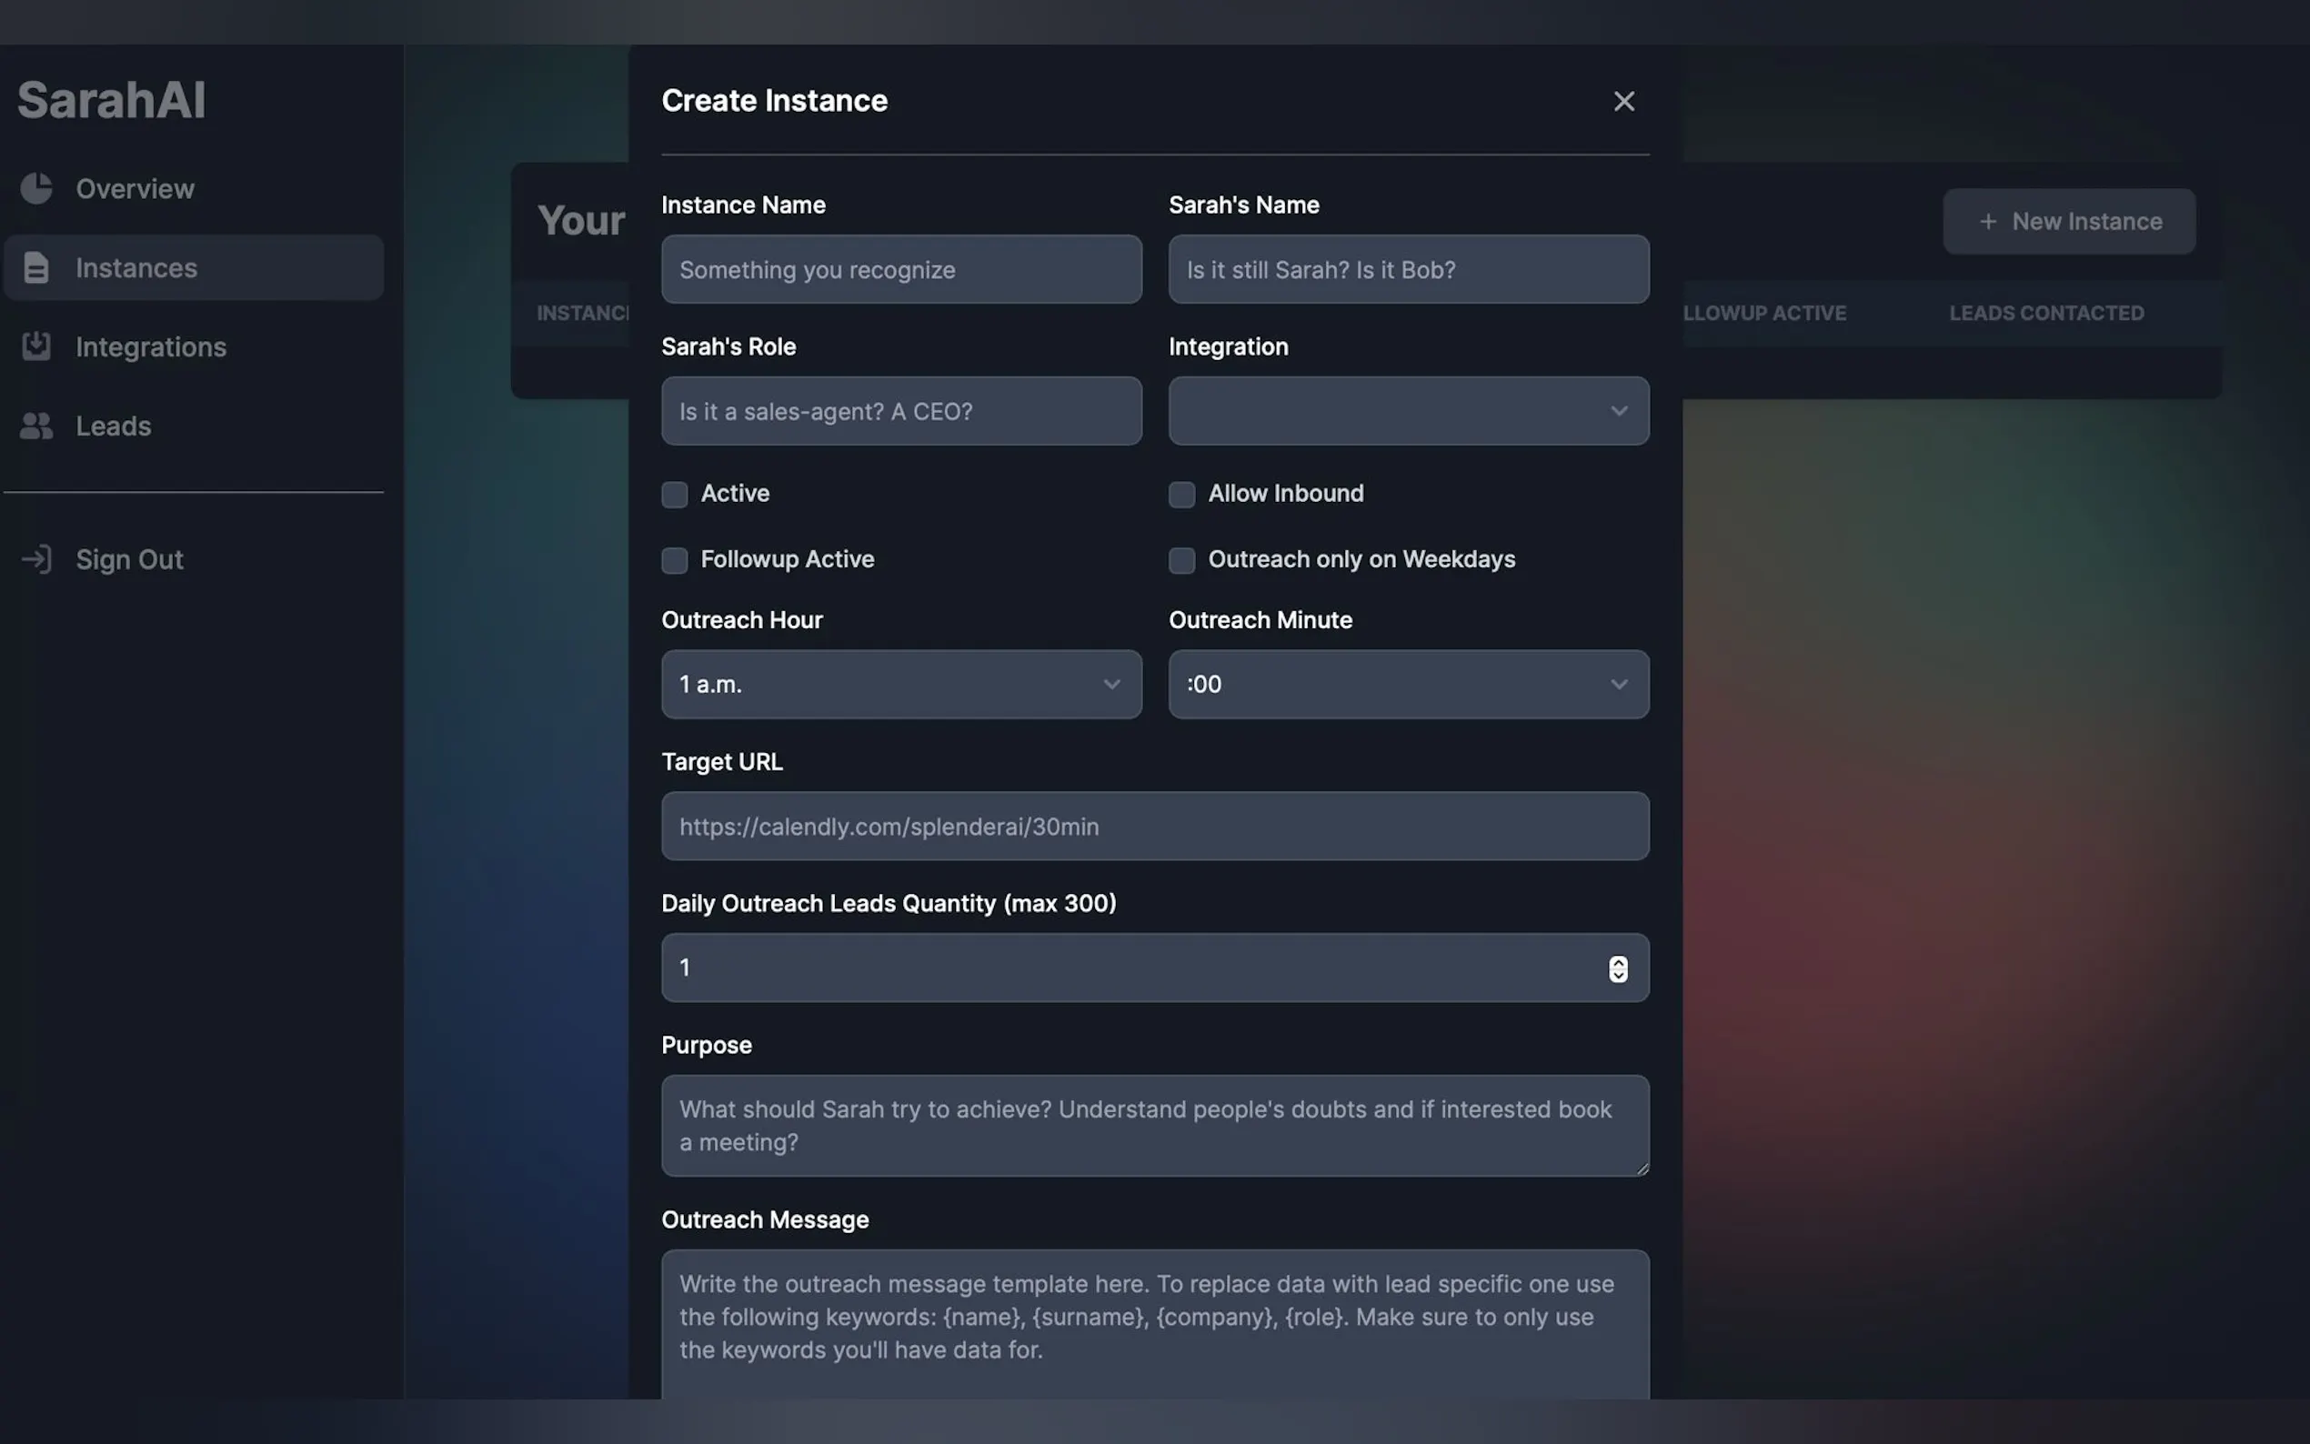Open the Leads section
The image size is (2310, 1444).
114,426
